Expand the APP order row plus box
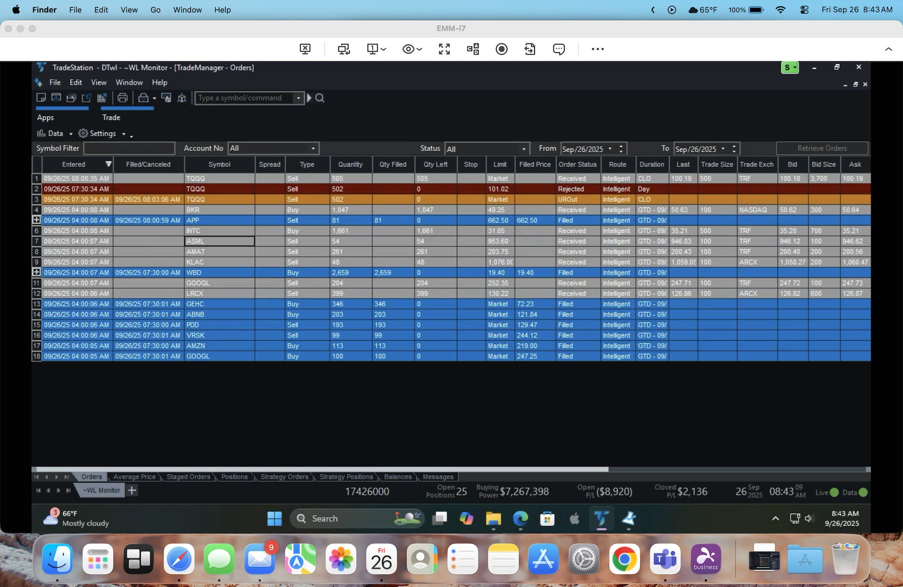 coord(36,220)
